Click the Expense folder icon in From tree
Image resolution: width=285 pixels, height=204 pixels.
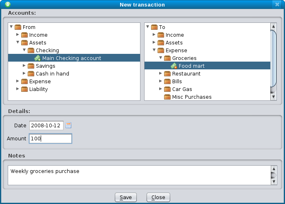coord(24,81)
